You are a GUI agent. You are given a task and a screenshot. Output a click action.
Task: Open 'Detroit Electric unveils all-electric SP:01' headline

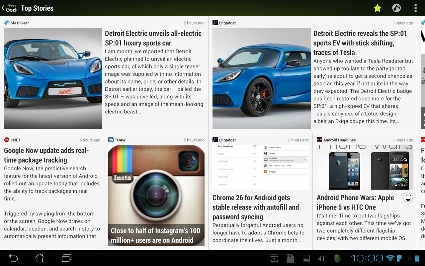click(153, 38)
